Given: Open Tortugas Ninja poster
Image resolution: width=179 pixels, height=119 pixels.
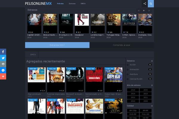Looking at the screenshot, I should point(113,24).
